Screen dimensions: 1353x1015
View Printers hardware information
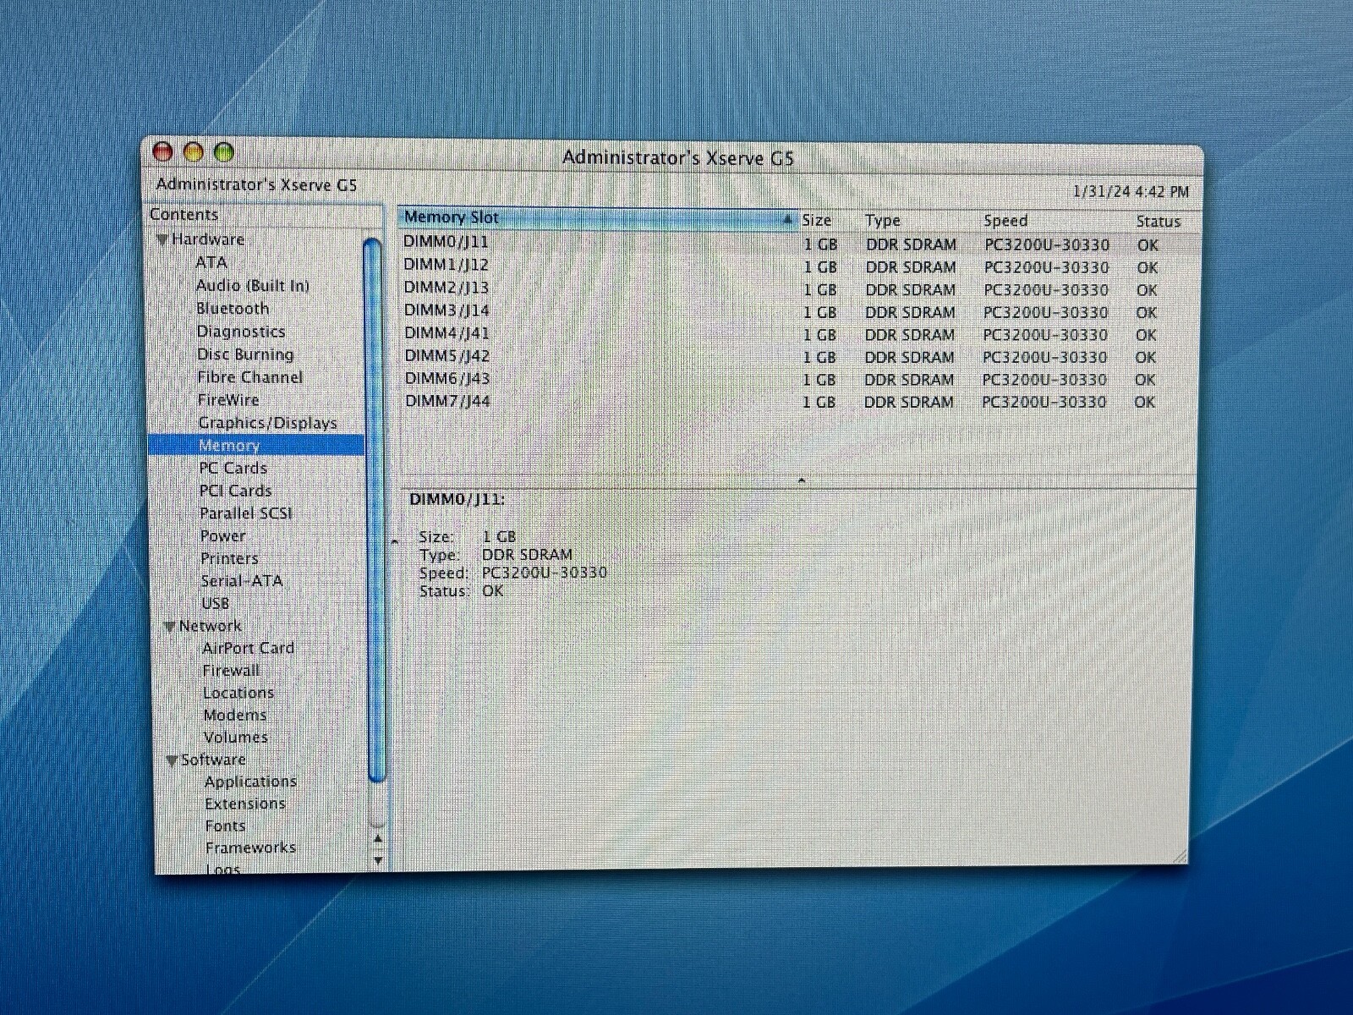pyautogui.click(x=230, y=558)
